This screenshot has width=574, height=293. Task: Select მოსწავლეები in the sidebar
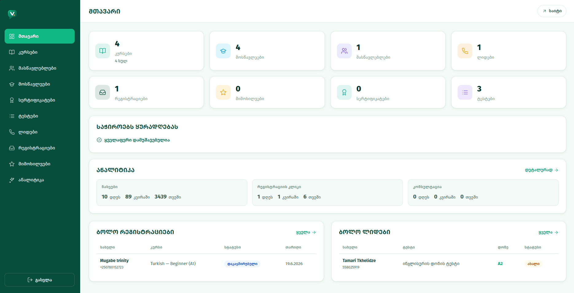40,84
